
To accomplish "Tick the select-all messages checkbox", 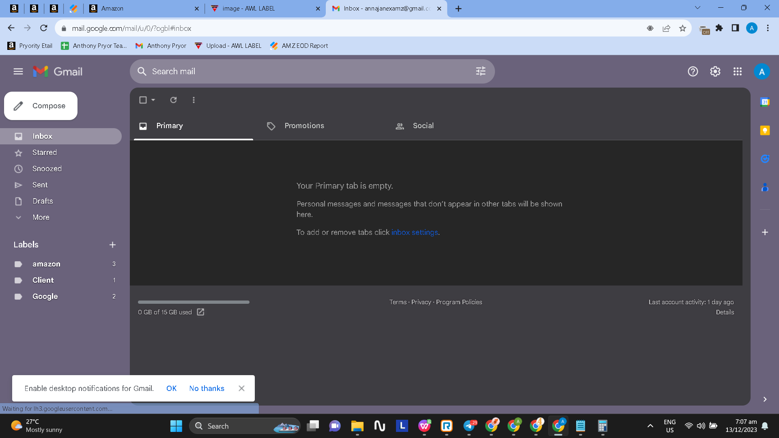I will (143, 100).
